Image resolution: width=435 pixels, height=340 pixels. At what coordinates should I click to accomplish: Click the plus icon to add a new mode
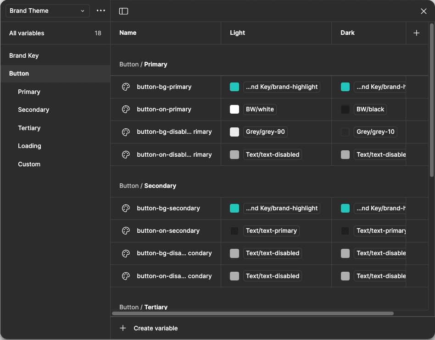(x=416, y=33)
